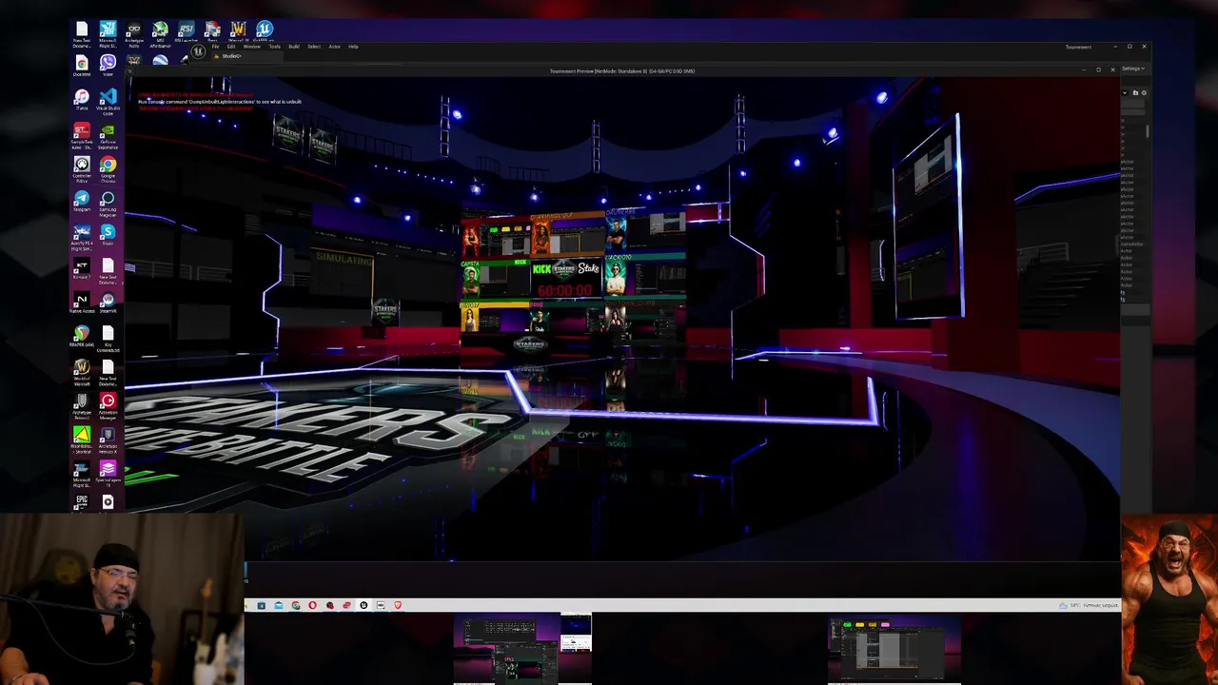Open Aerofly FS 4 desktop shortcut
1218x685 pixels.
82,238
